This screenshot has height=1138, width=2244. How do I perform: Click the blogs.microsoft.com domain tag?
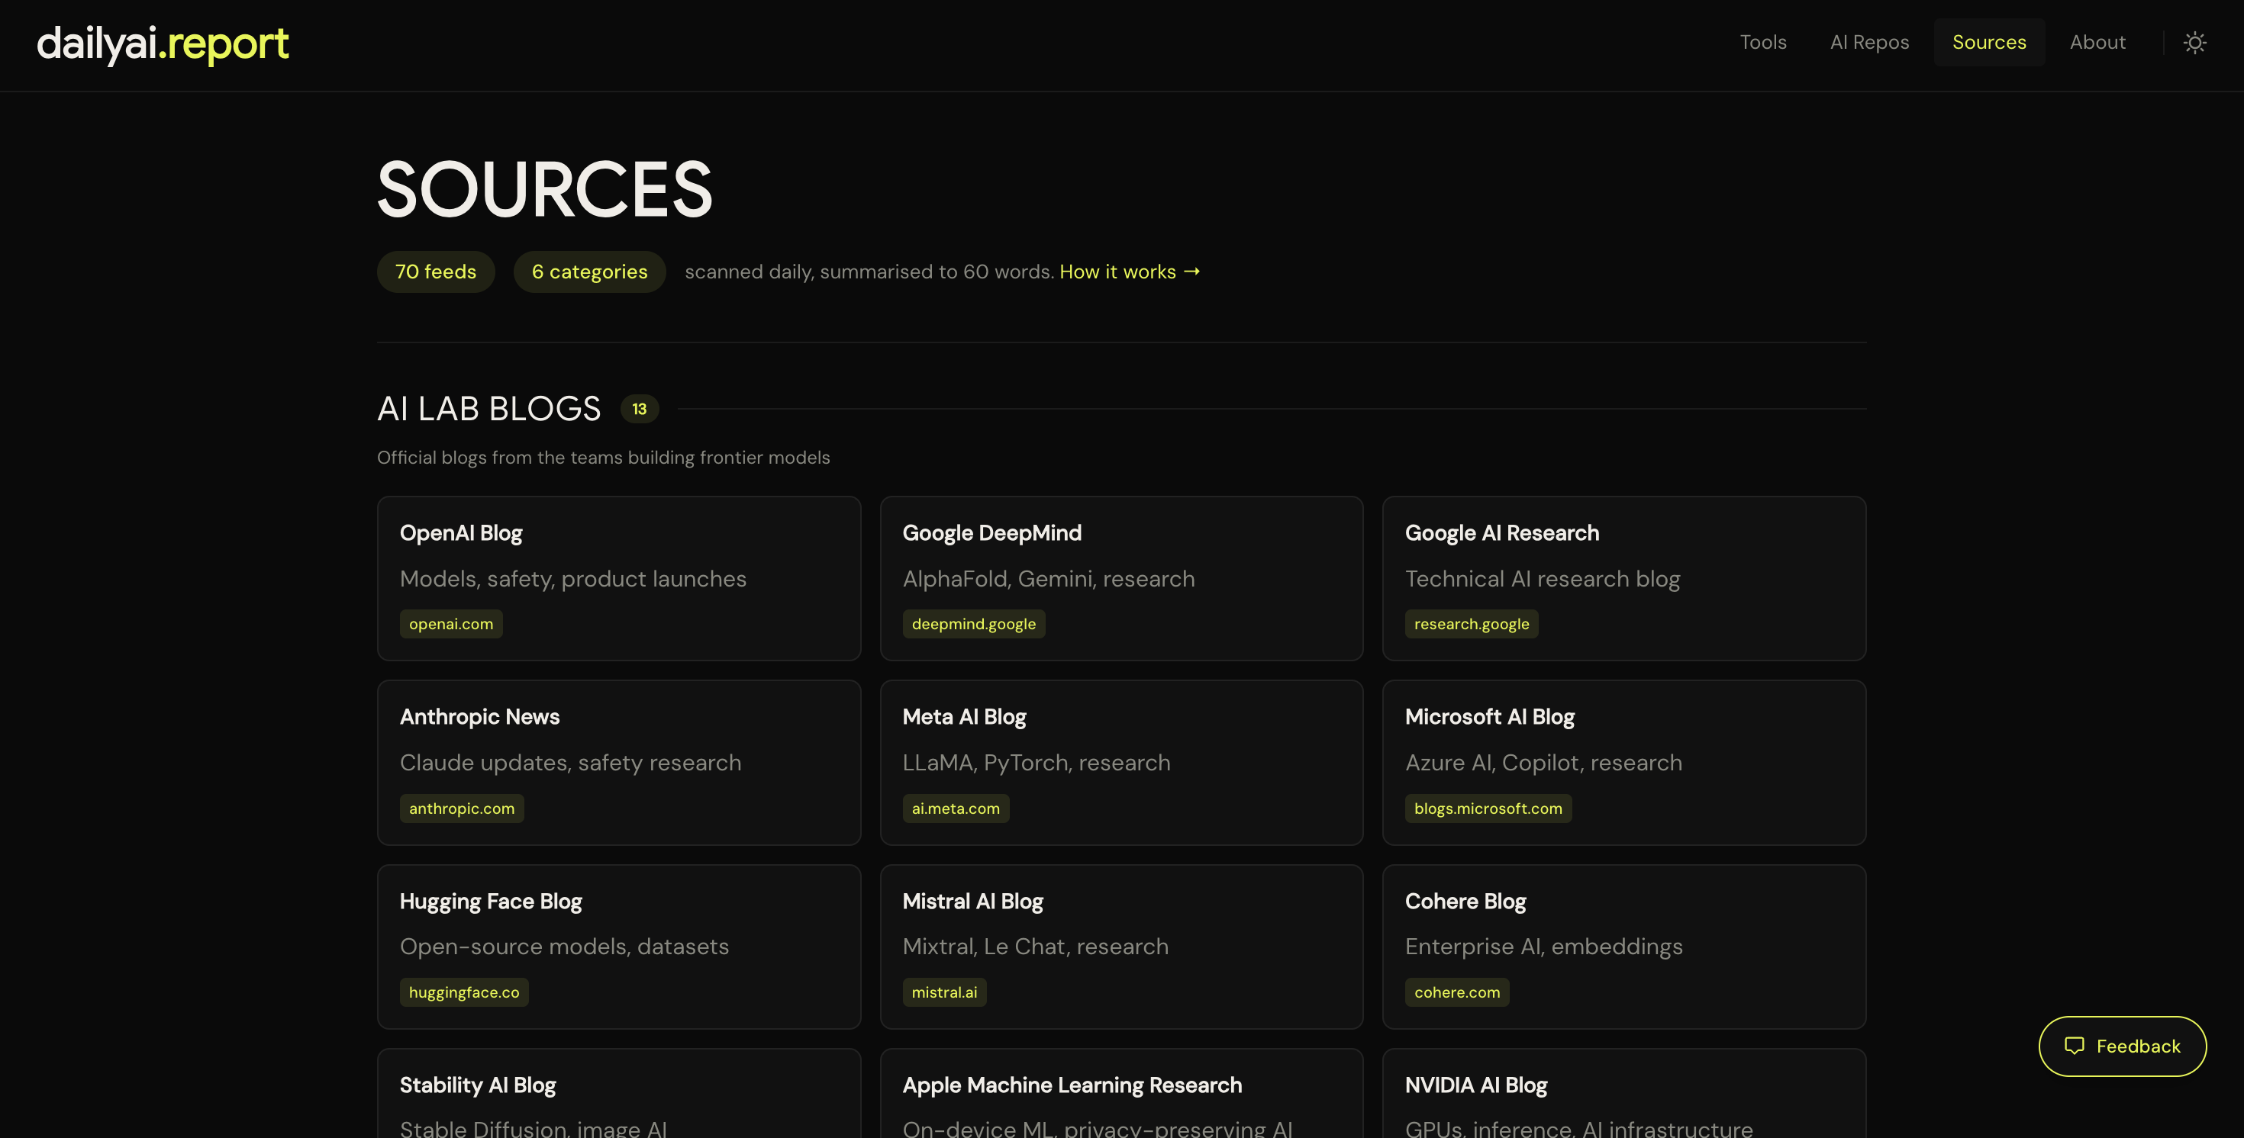pos(1487,808)
